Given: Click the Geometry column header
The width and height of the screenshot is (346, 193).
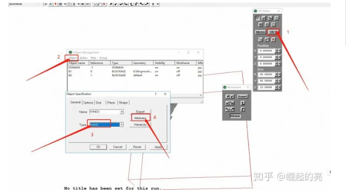Looking at the screenshot, I should pos(142,63).
